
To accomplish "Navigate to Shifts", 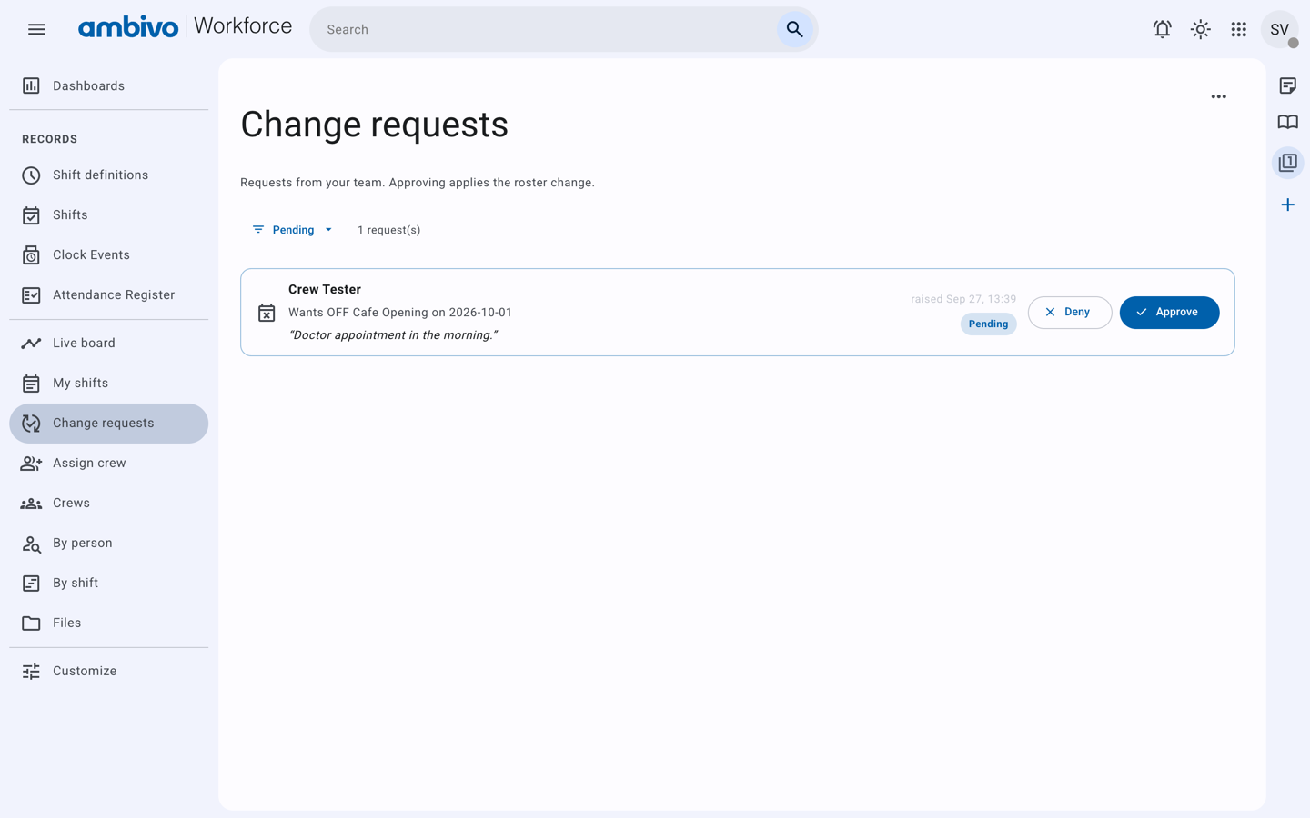I will point(108,214).
